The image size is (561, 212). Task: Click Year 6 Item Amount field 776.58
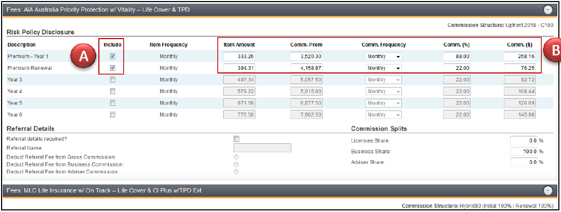239,115
